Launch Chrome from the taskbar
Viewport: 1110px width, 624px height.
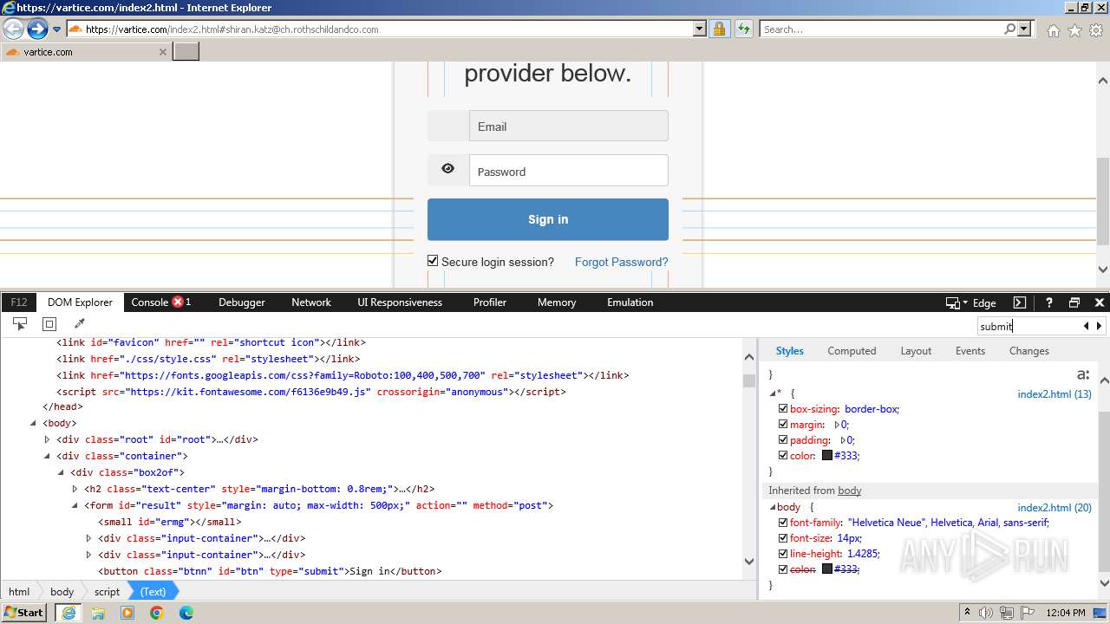[157, 613]
